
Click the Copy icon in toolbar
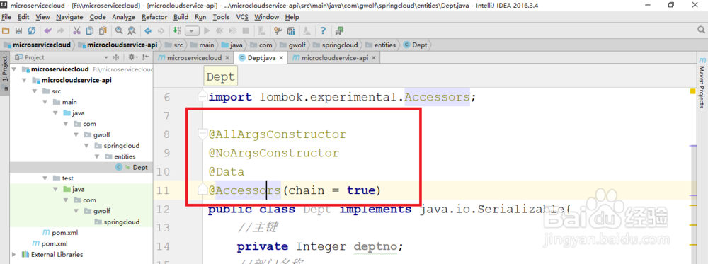click(90, 30)
